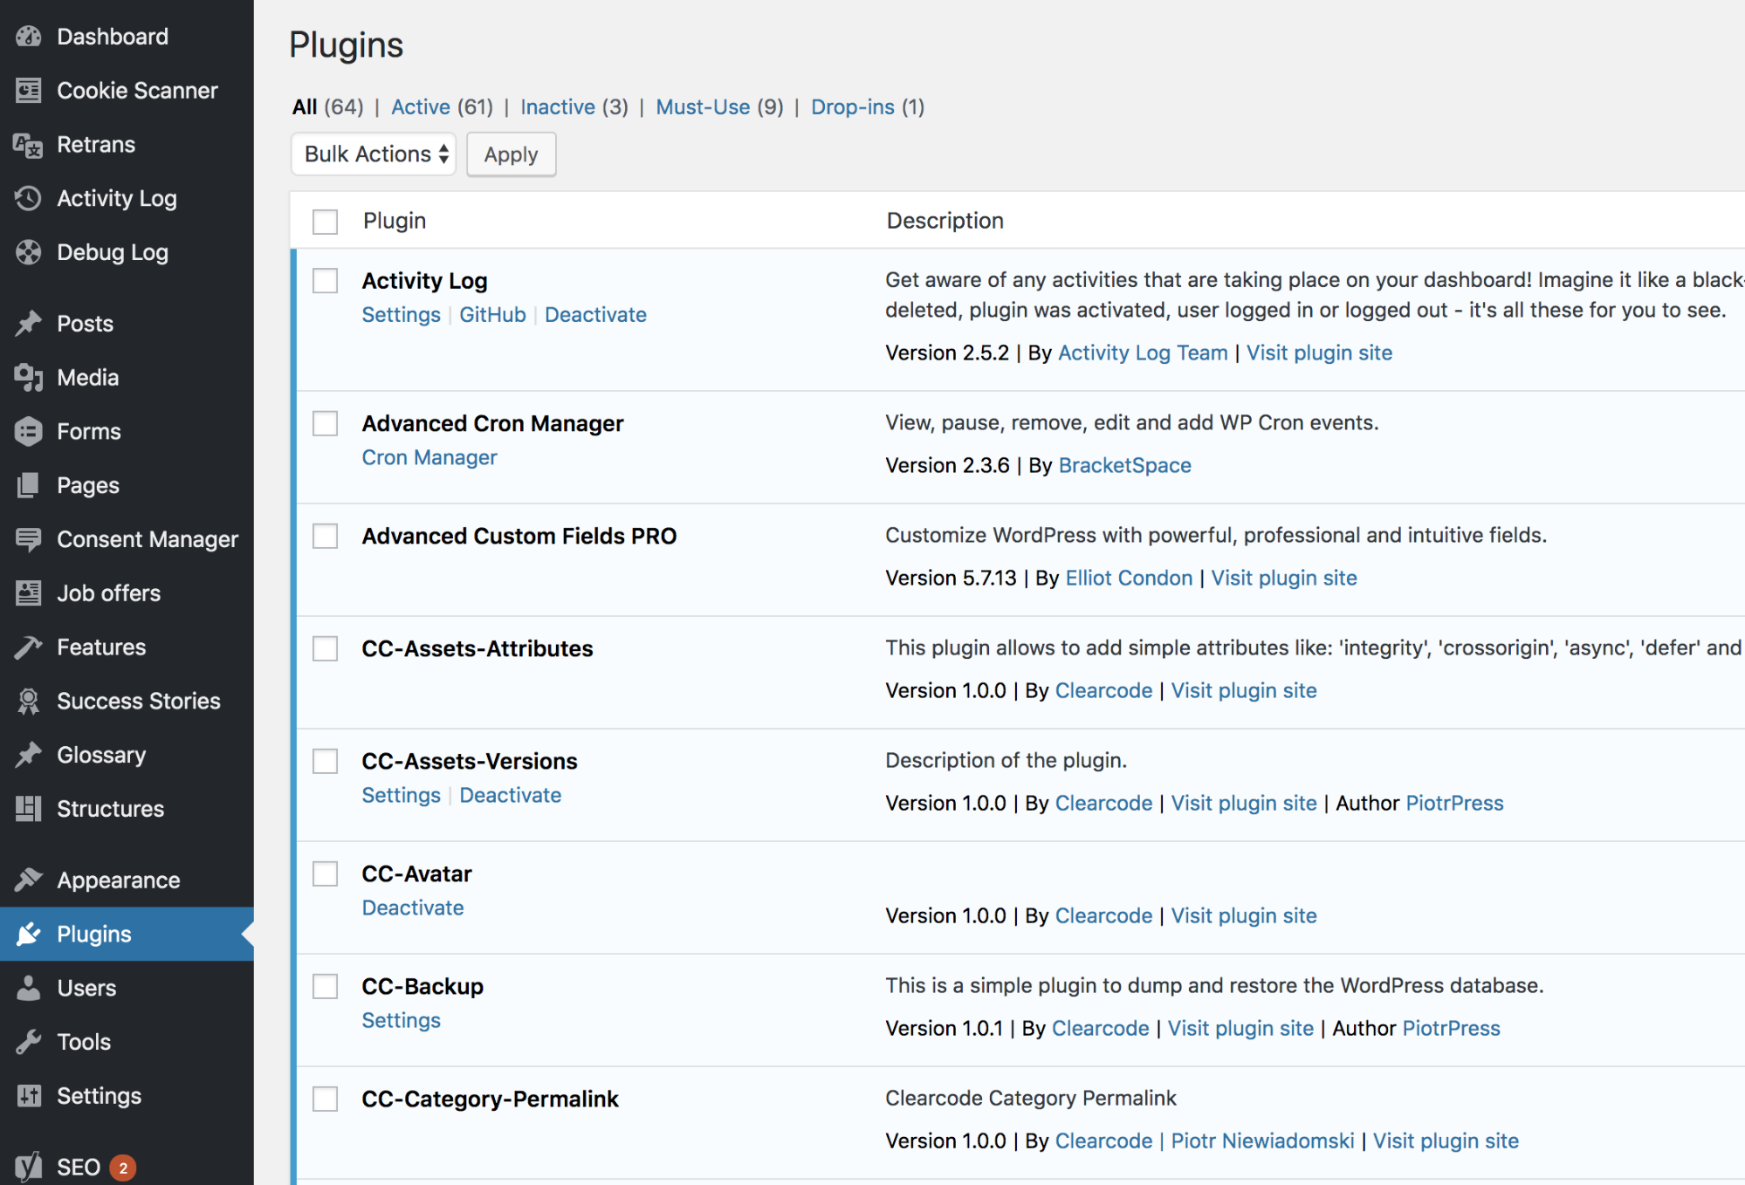Tick the Advanced Cron Manager checkbox
The height and width of the screenshot is (1185, 1745).
pyautogui.click(x=326, y=424)
